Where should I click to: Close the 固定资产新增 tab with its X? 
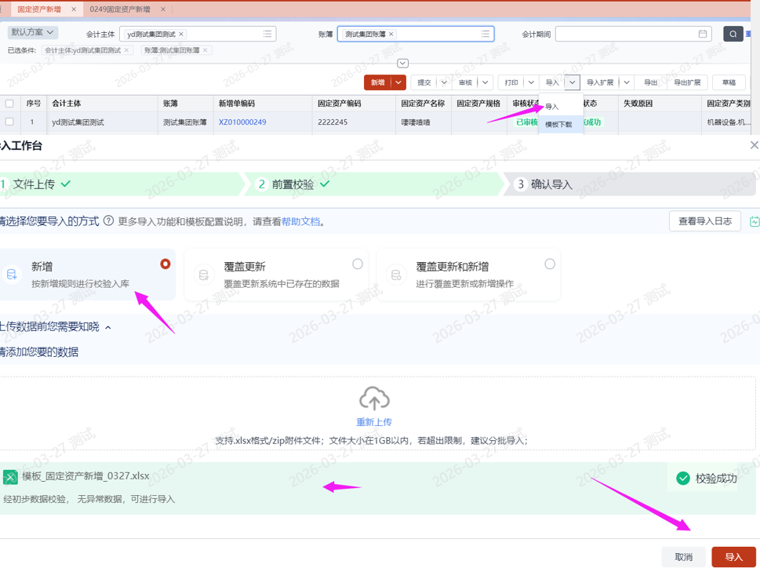pyautogui.click(x=74, y=9)
